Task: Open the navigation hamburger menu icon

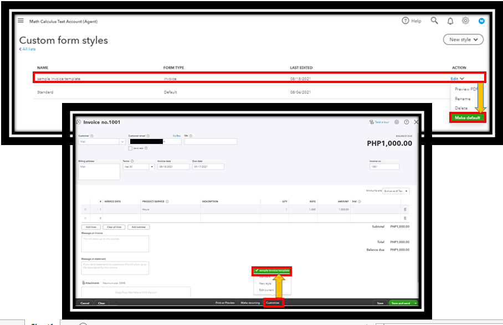Action: point(21,20)
